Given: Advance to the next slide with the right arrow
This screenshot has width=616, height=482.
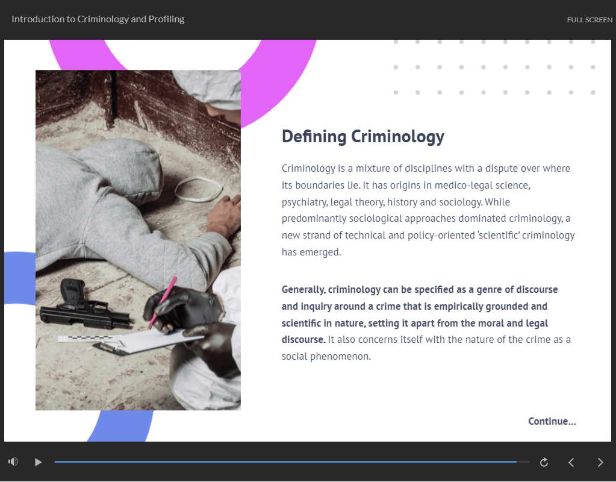Looking at the screenshot, I should click(600, 462).
